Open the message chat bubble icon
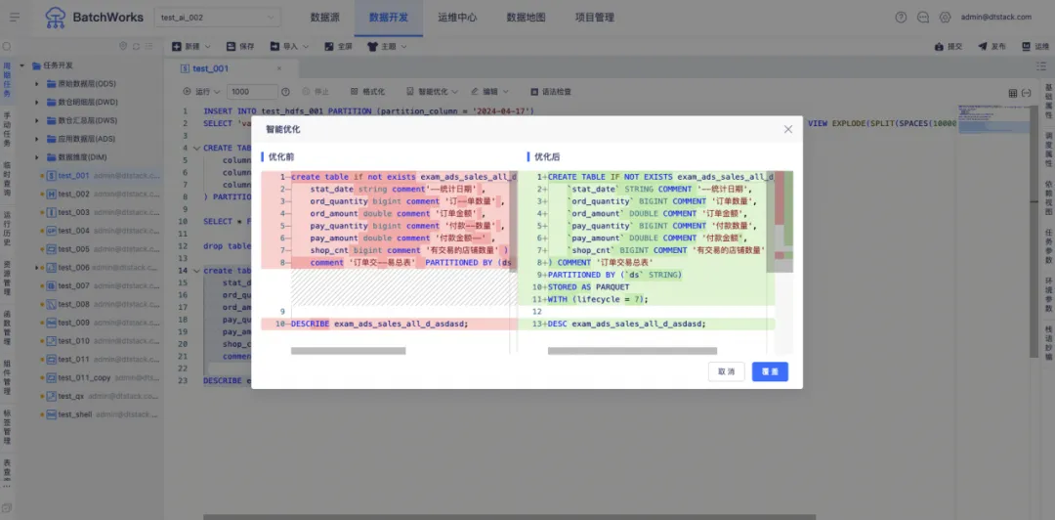 tap(922, 17)
